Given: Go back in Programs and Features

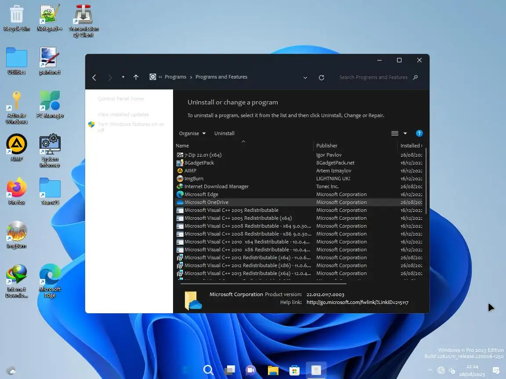Looking at the screenshot, I should (94, 77).
